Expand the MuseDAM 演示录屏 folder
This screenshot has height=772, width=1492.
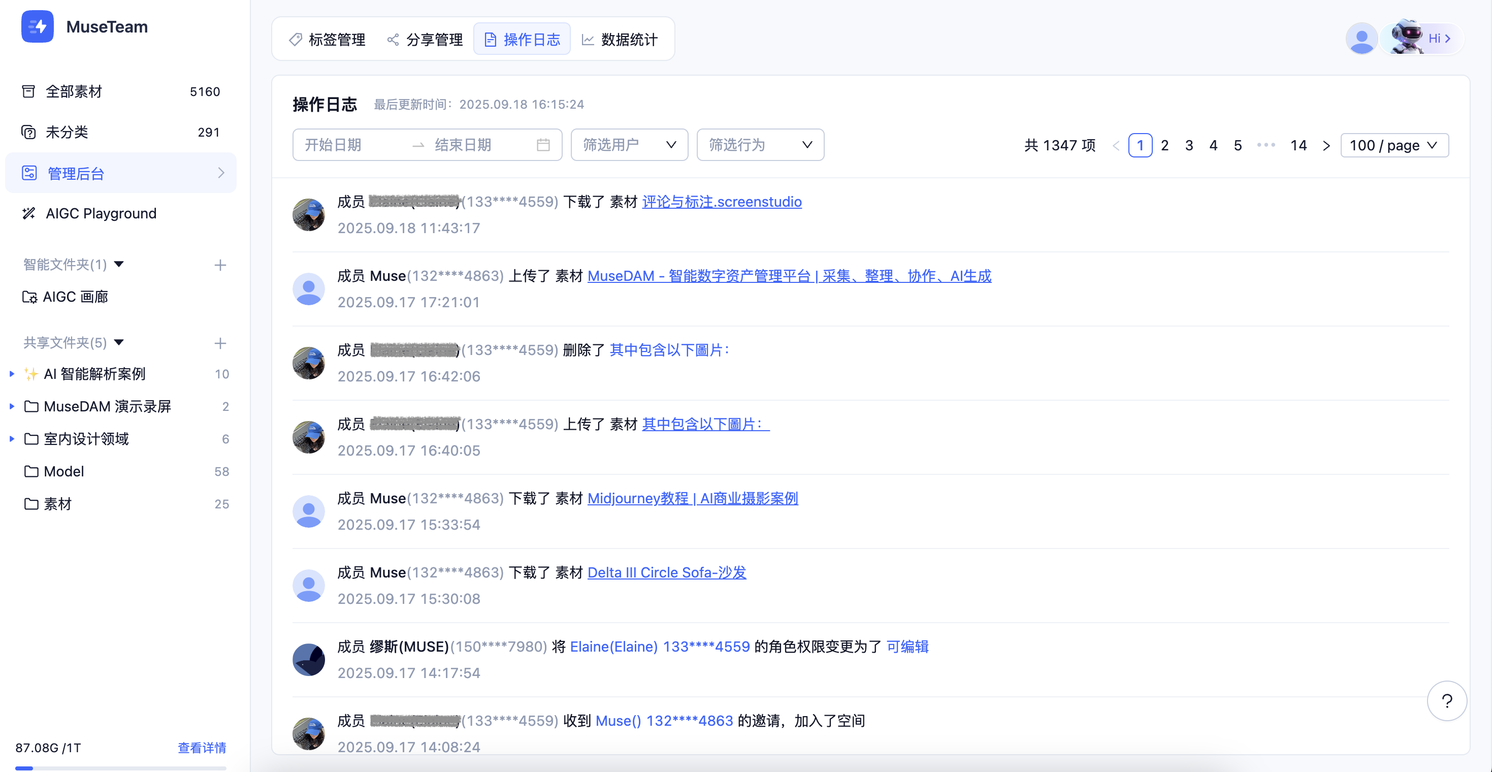(x=12, y=406)
